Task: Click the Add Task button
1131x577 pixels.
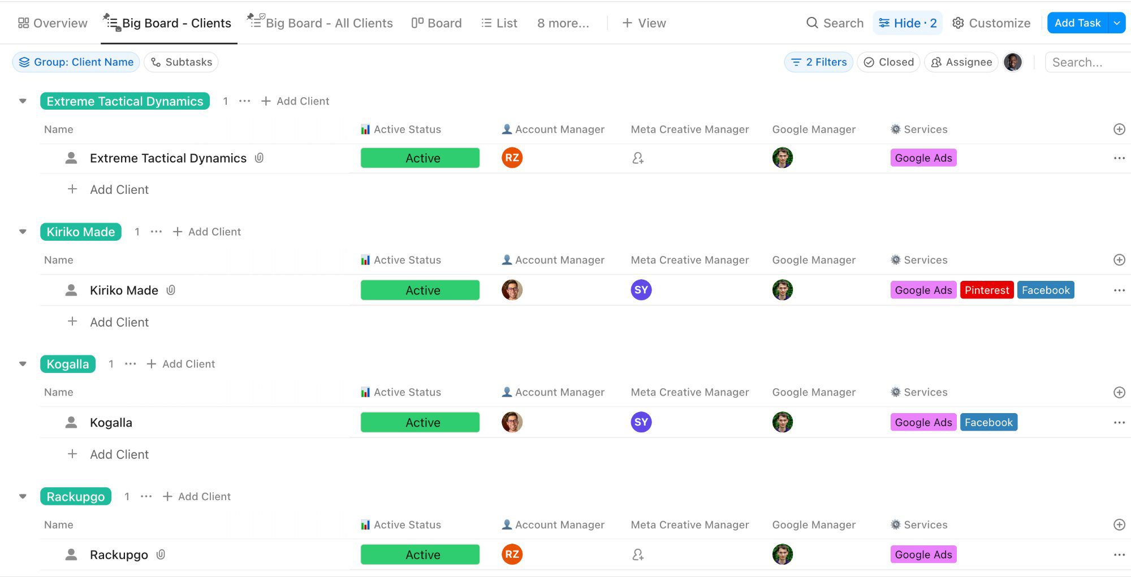Action: (1079, 23)
